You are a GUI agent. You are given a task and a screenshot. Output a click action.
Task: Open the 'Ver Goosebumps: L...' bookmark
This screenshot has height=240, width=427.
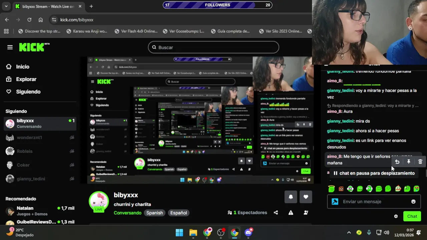(x=183, y=31)
